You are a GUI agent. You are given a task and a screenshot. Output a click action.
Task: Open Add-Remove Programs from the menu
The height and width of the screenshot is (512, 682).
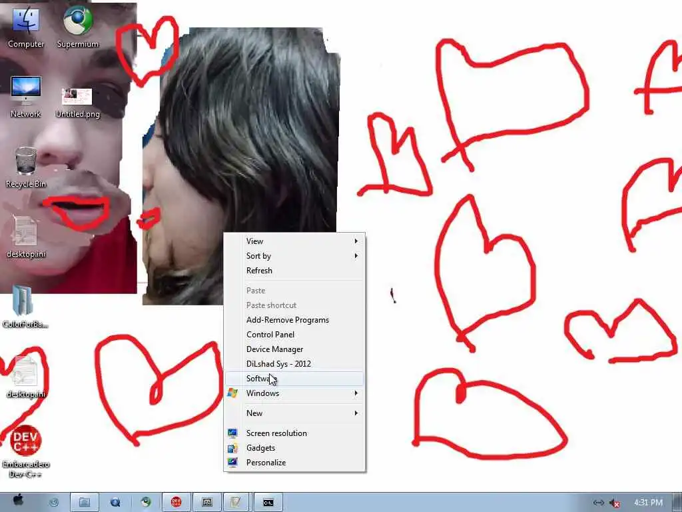[x=294, y=320]
